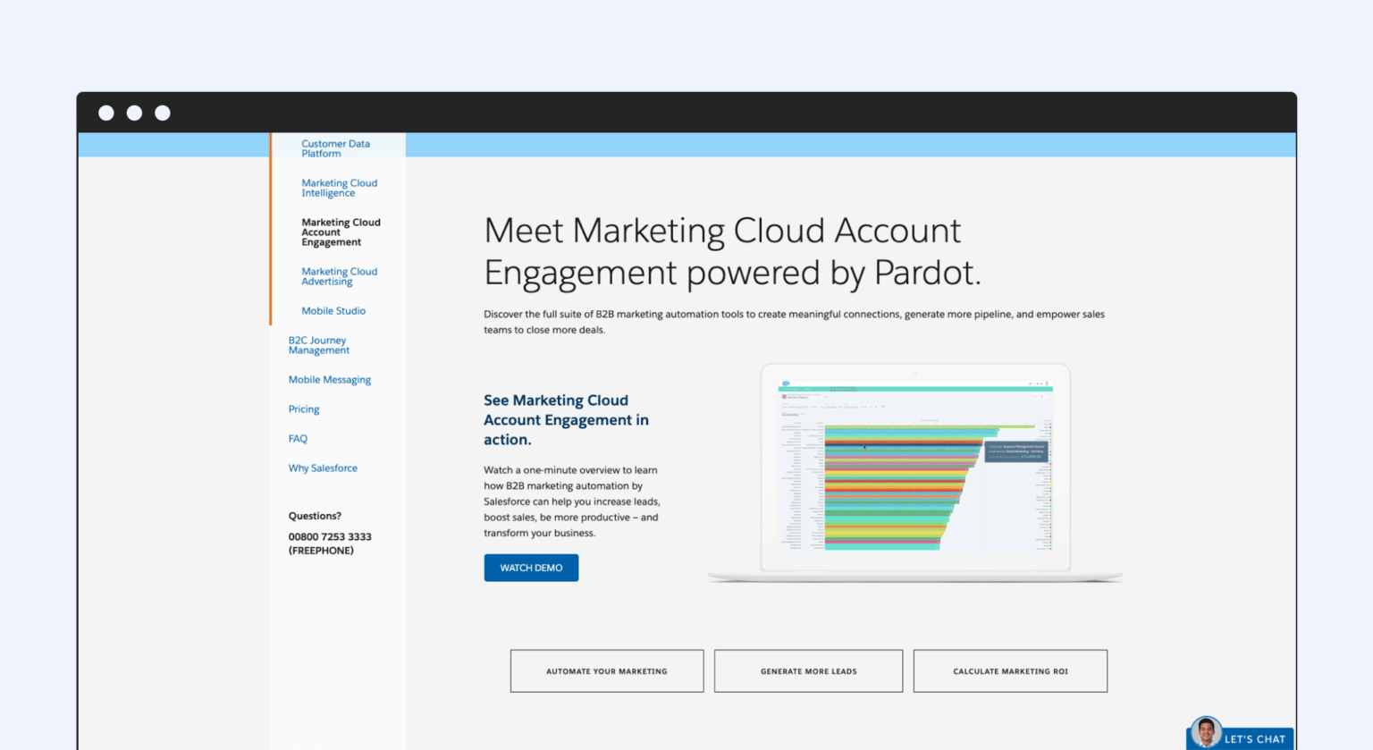Open the Customer Data Platform sidebar link
Screen dimensions: 1373x750
coord(335,148)
